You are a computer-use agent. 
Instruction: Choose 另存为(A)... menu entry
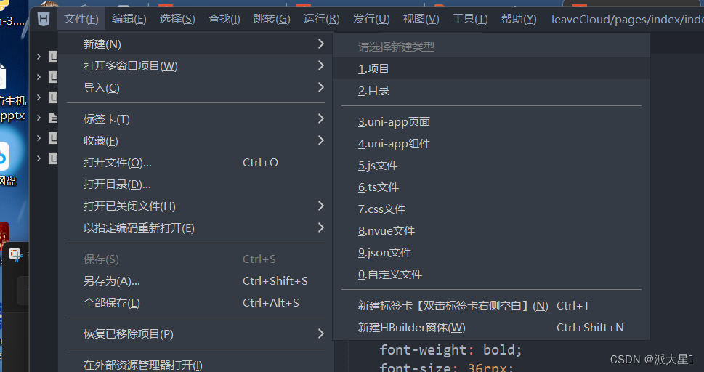tap(196, 281)
